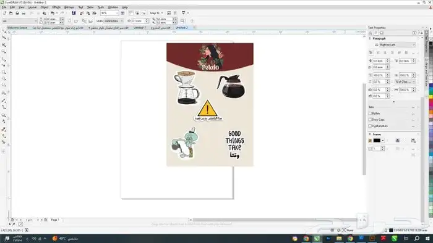Click the vertical scrollbar of canvas

click(364, 129)
